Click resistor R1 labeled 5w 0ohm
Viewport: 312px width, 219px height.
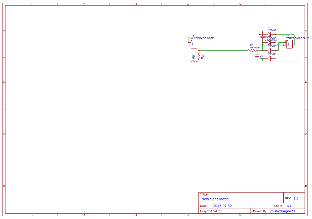(252, 50)
